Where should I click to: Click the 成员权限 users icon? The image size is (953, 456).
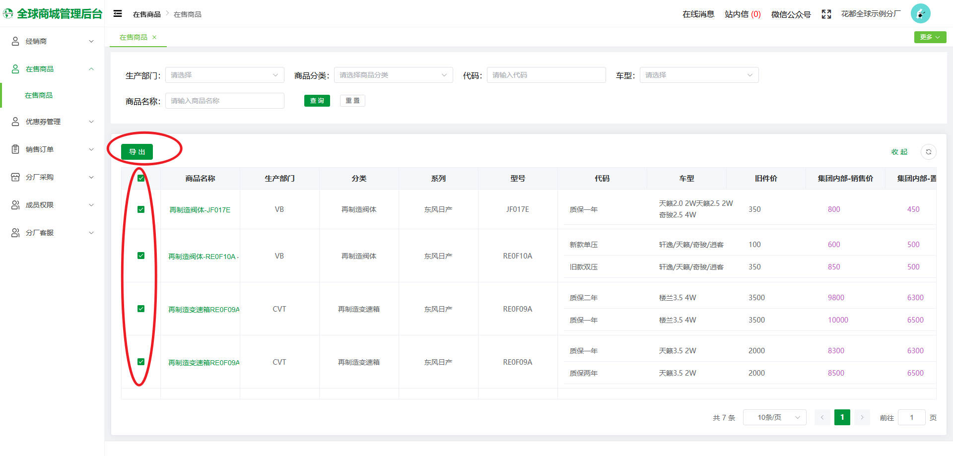[15, 205]
